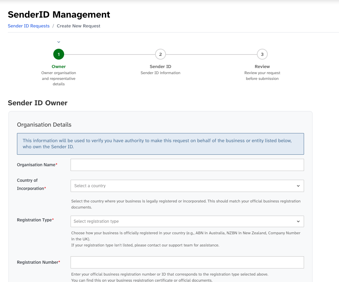Open the 'Select a country' dropdown
The image size is (339, 282).
click(x=187, y=186)
